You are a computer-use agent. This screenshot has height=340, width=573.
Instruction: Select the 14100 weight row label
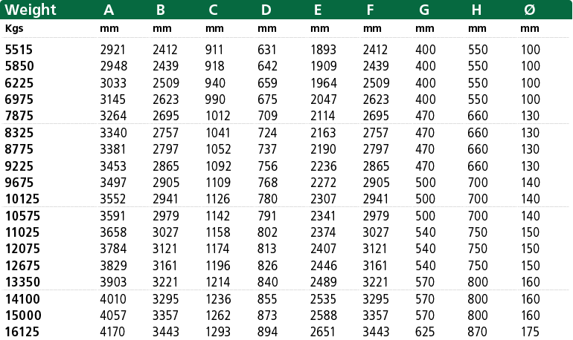[x=22, y=299]
